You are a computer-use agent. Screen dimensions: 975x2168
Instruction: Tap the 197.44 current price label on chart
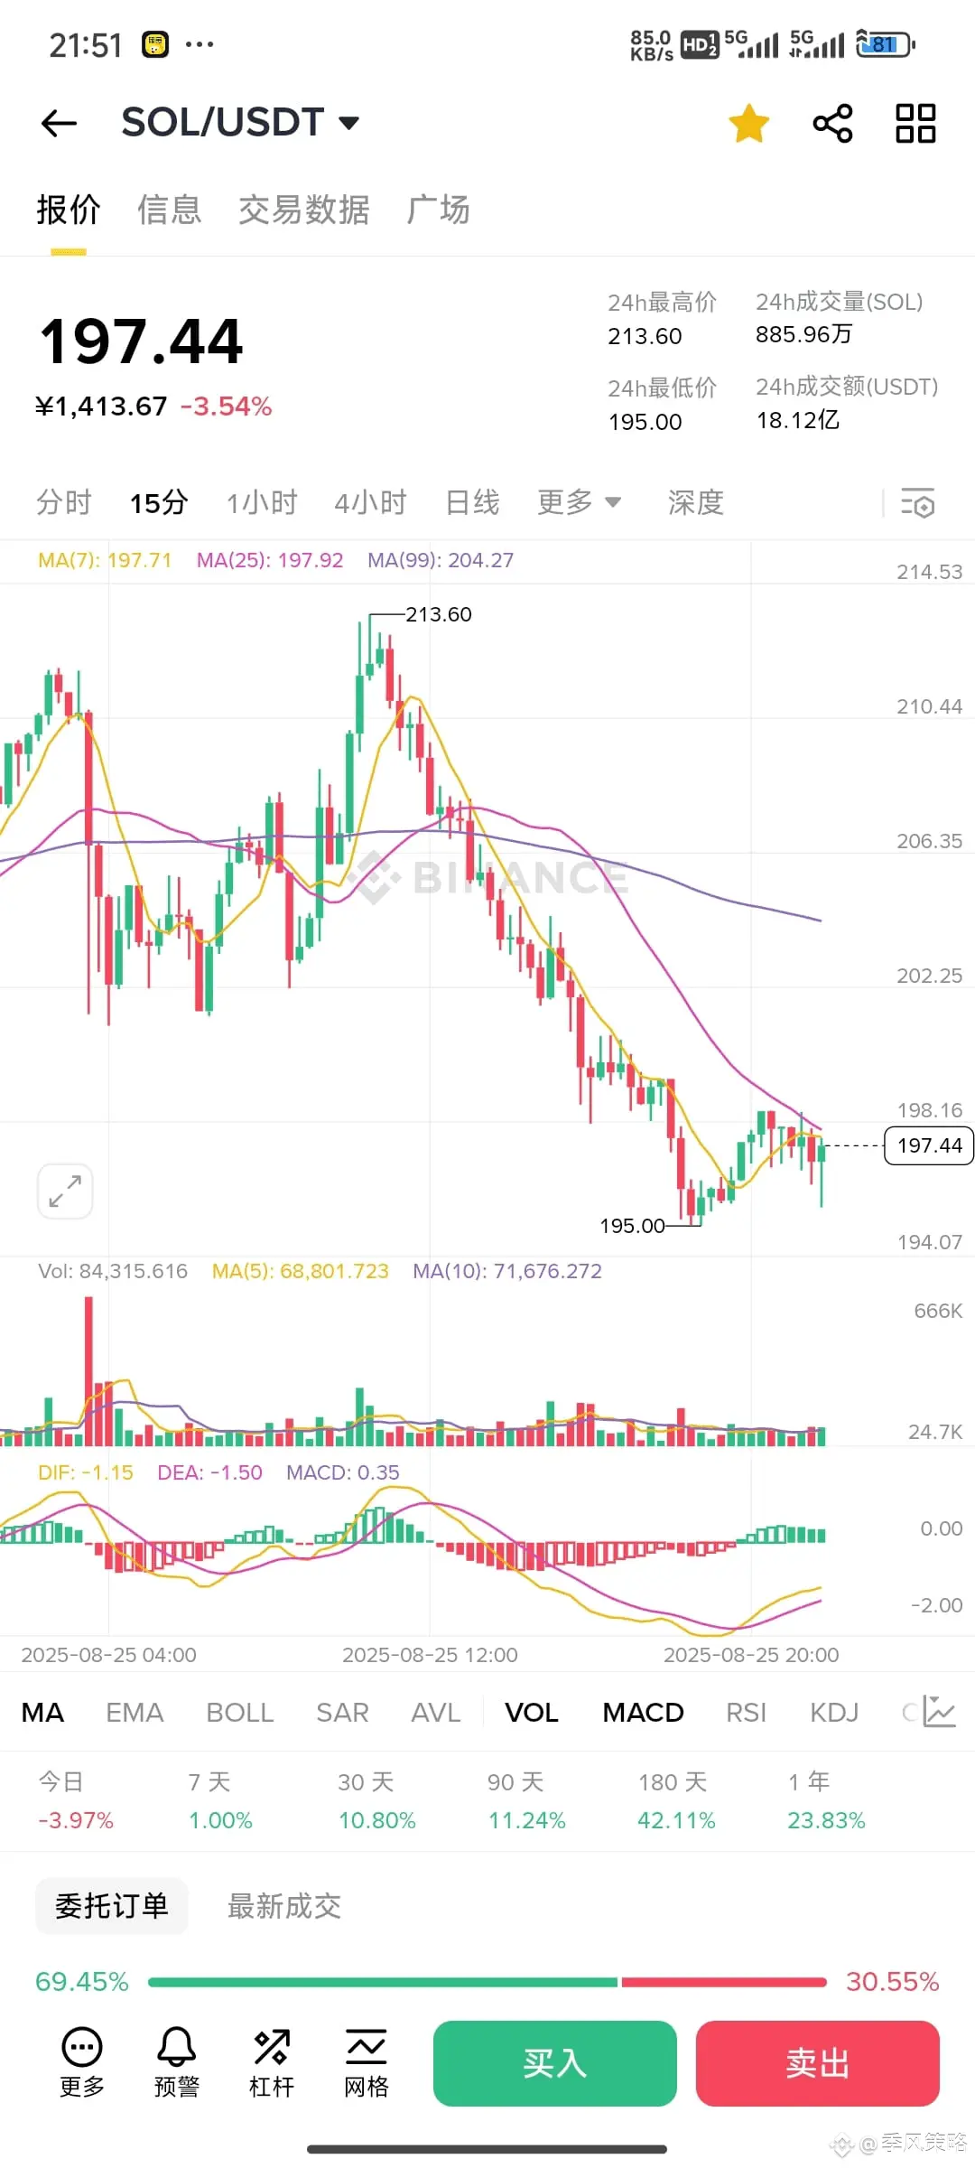[929, 1145]
